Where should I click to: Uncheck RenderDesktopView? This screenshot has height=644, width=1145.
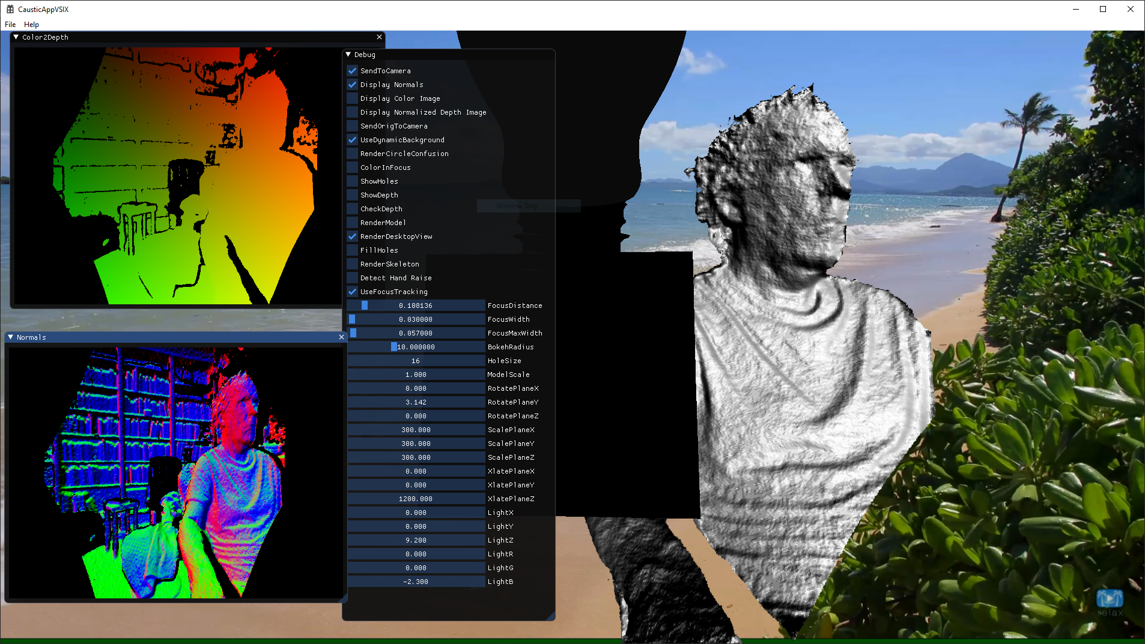pyautogui.click(x=353, y=236)
